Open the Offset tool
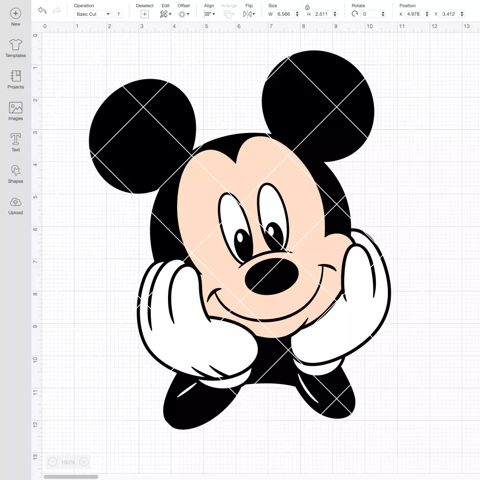The width and height of the screenshot is (480, 480). pyautogui.click(x=184, y=14)
